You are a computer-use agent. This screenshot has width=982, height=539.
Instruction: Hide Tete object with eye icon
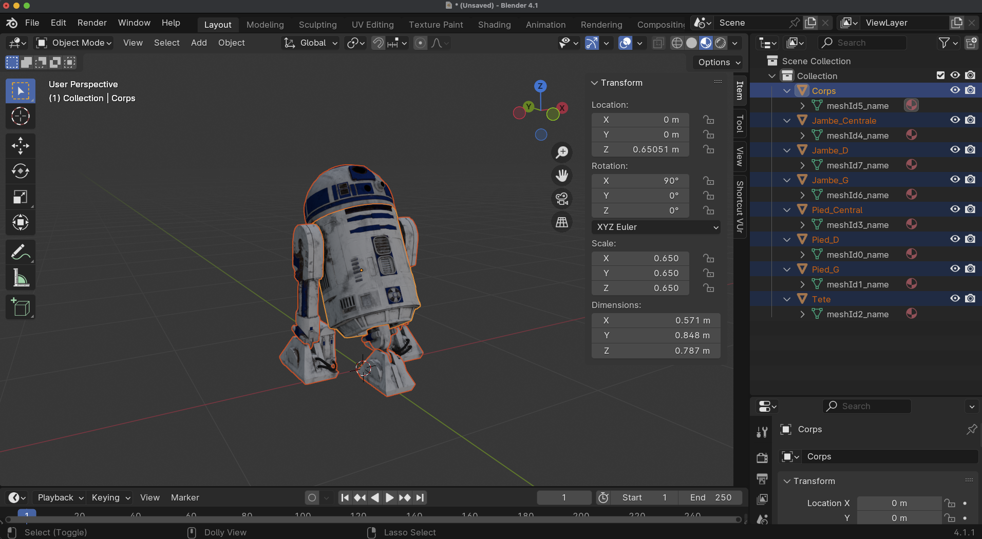click(955, 299)
